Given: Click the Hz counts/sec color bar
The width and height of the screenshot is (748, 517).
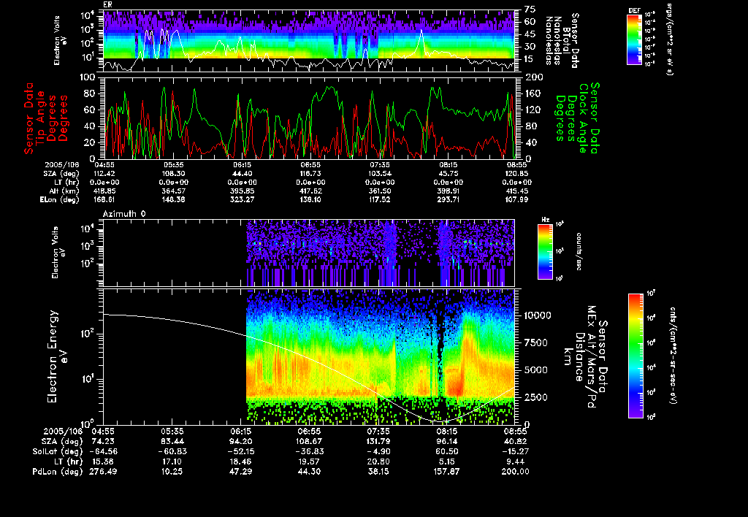Looking at the screenshot, I should [545, 251].
